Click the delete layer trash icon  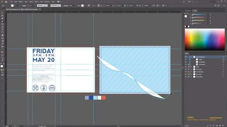click(223, 126)
